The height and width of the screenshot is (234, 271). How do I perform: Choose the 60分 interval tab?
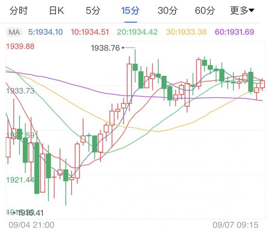(x=205, y=11)
